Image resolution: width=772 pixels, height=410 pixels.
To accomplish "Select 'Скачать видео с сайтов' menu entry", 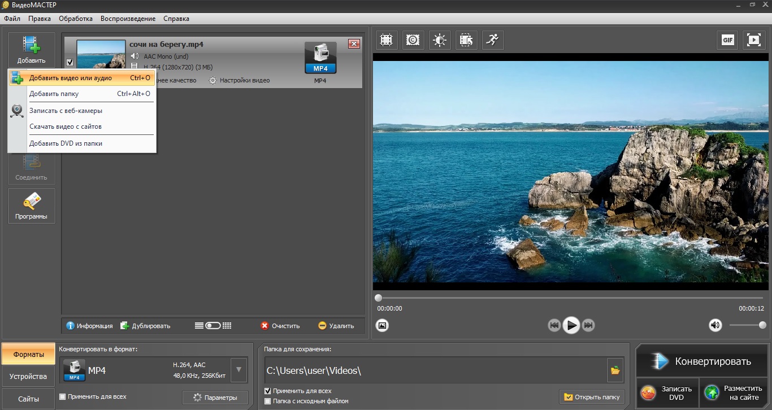I will coord(66,127).
